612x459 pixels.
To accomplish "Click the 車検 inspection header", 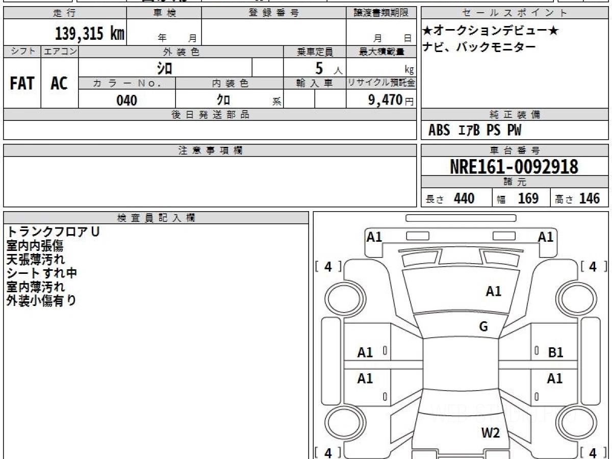I will click(x=164, y=13).
